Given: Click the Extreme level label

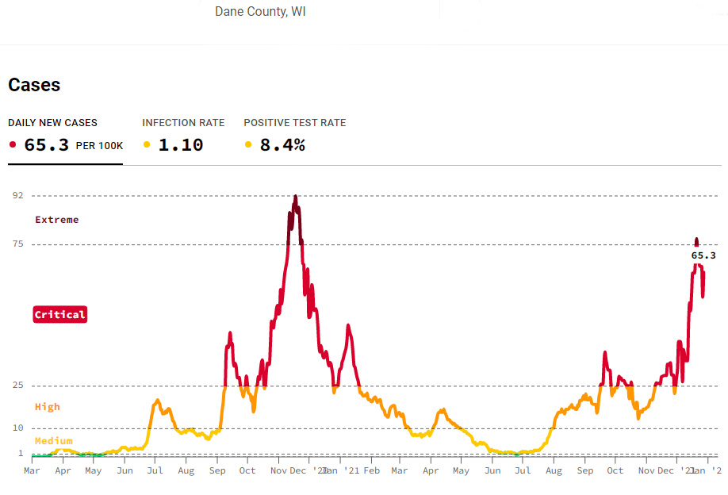Looking at the screenshot, I should click(x=57, y=220).
